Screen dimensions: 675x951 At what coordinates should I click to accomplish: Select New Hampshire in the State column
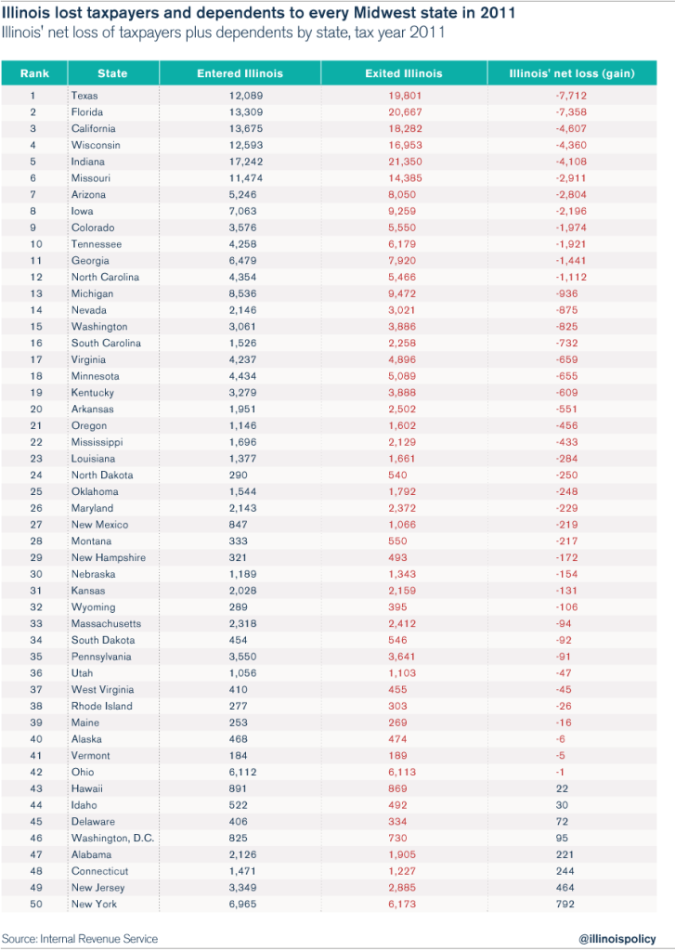pos(109,558)
